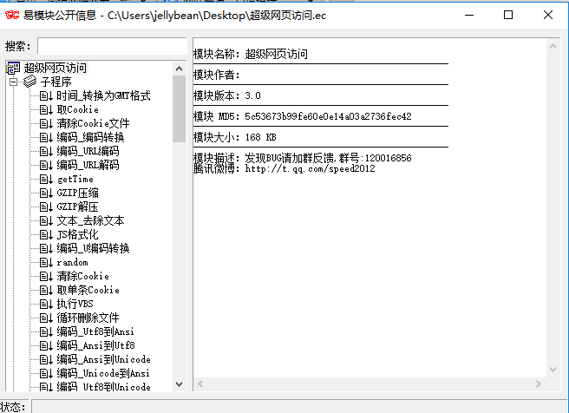The image size is (569, 413).
Task: Select the 清除Cookie subroutine
Action: pyautogui.click(x=82, y=276)
